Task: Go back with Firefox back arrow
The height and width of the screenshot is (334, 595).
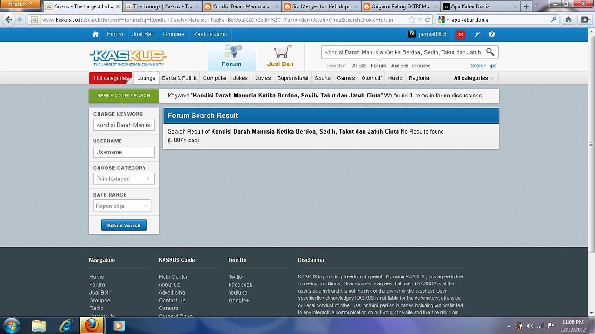Action: point(8,19)
